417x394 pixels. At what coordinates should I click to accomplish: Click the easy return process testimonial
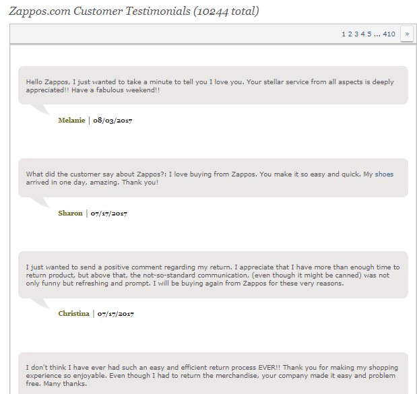point(213,374)
